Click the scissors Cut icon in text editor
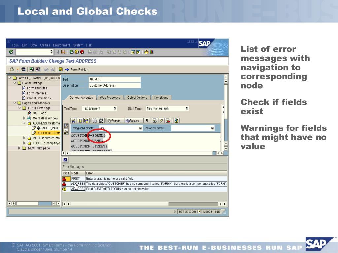This screenshot has height=253, width=338. coord(73,121)
